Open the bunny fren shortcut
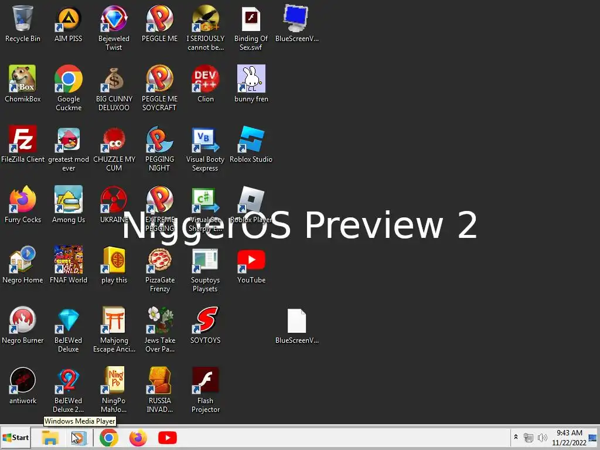 [x=251, y=84]
